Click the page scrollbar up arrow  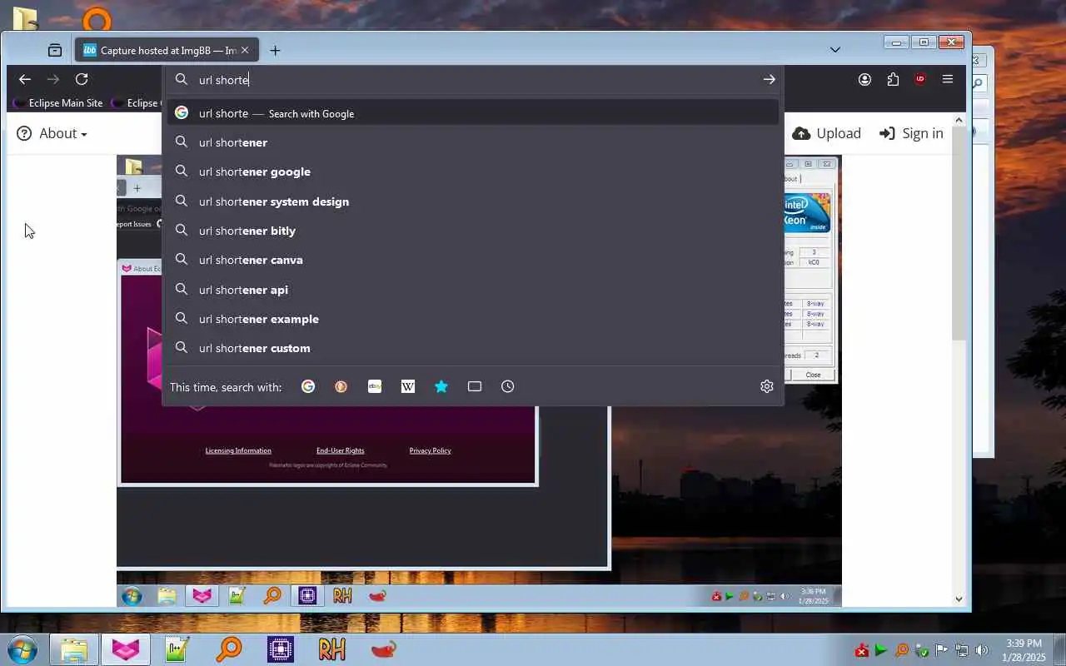pyautogui.click(x=959, y=121)
